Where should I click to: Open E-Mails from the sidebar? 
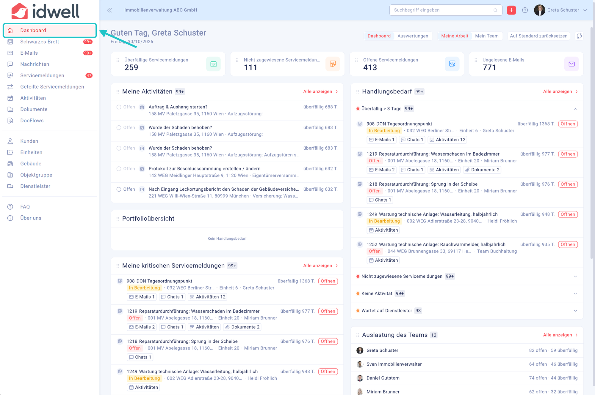[x=50, y=53]
